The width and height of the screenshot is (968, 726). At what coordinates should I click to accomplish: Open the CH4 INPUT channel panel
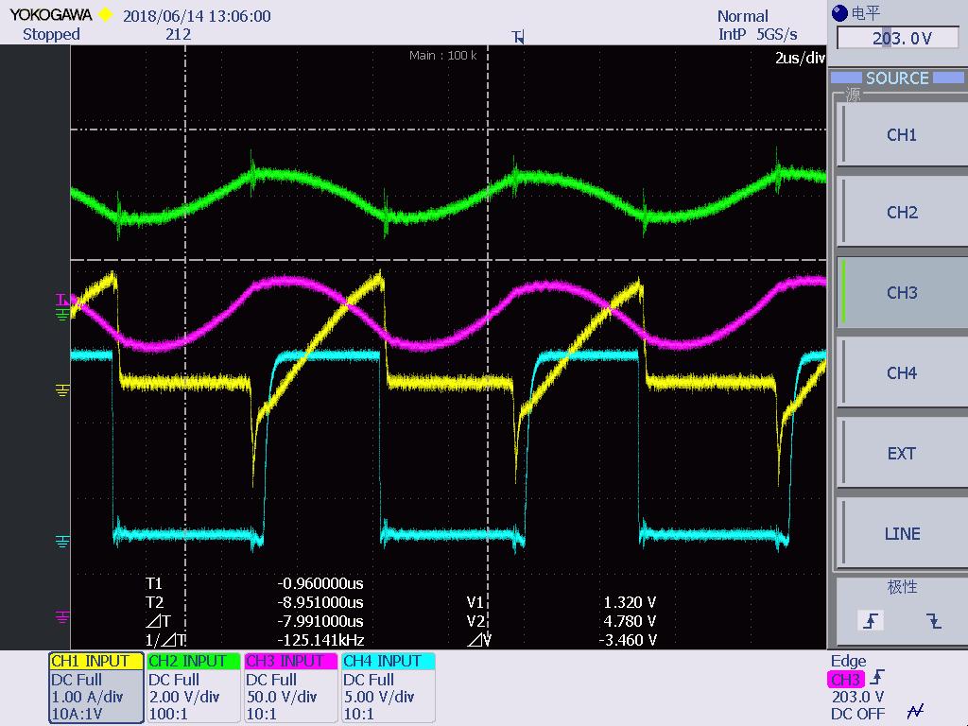[x=388, y=687]
